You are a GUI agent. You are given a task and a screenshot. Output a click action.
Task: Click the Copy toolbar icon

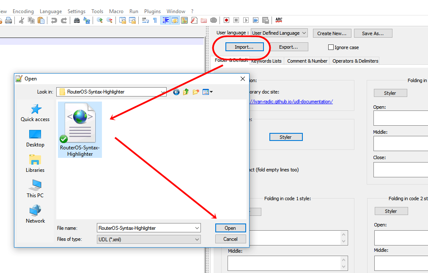click(31, 20)
